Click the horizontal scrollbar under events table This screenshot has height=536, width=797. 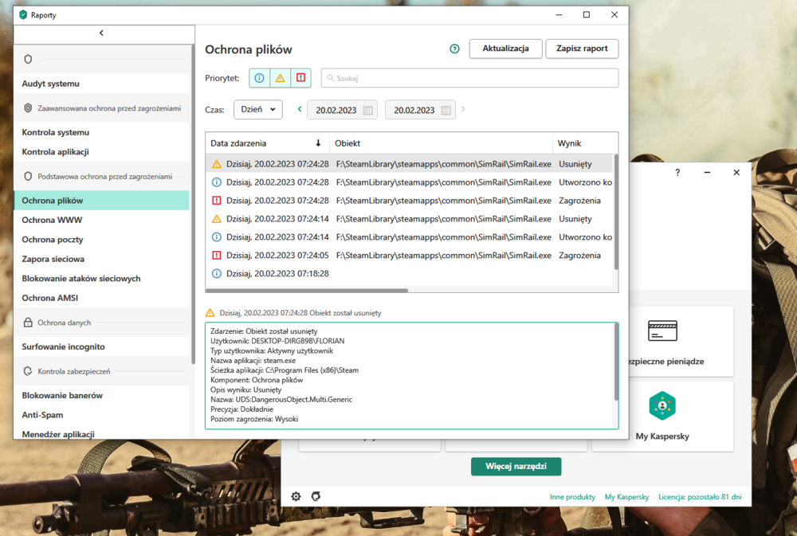pyautogui.click(x=308, y=291)
